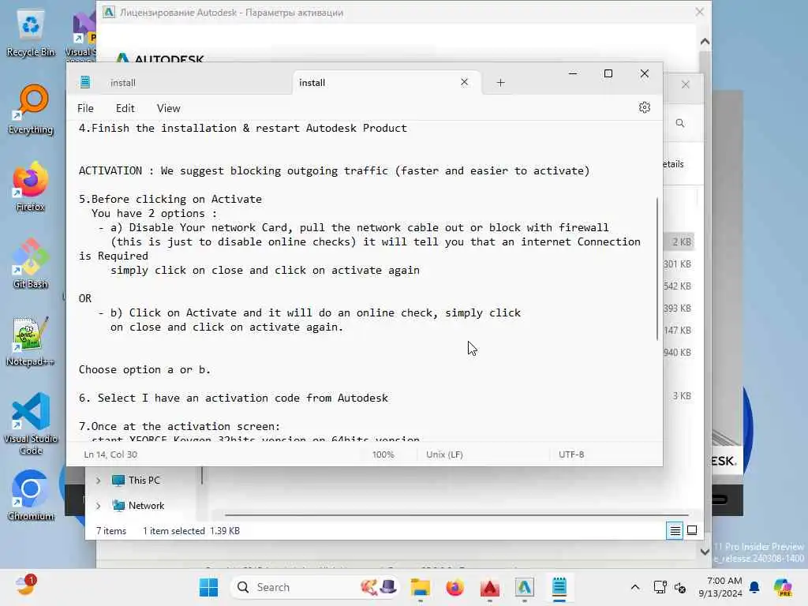Expand This PC in File Explorer

click(98, 481)
